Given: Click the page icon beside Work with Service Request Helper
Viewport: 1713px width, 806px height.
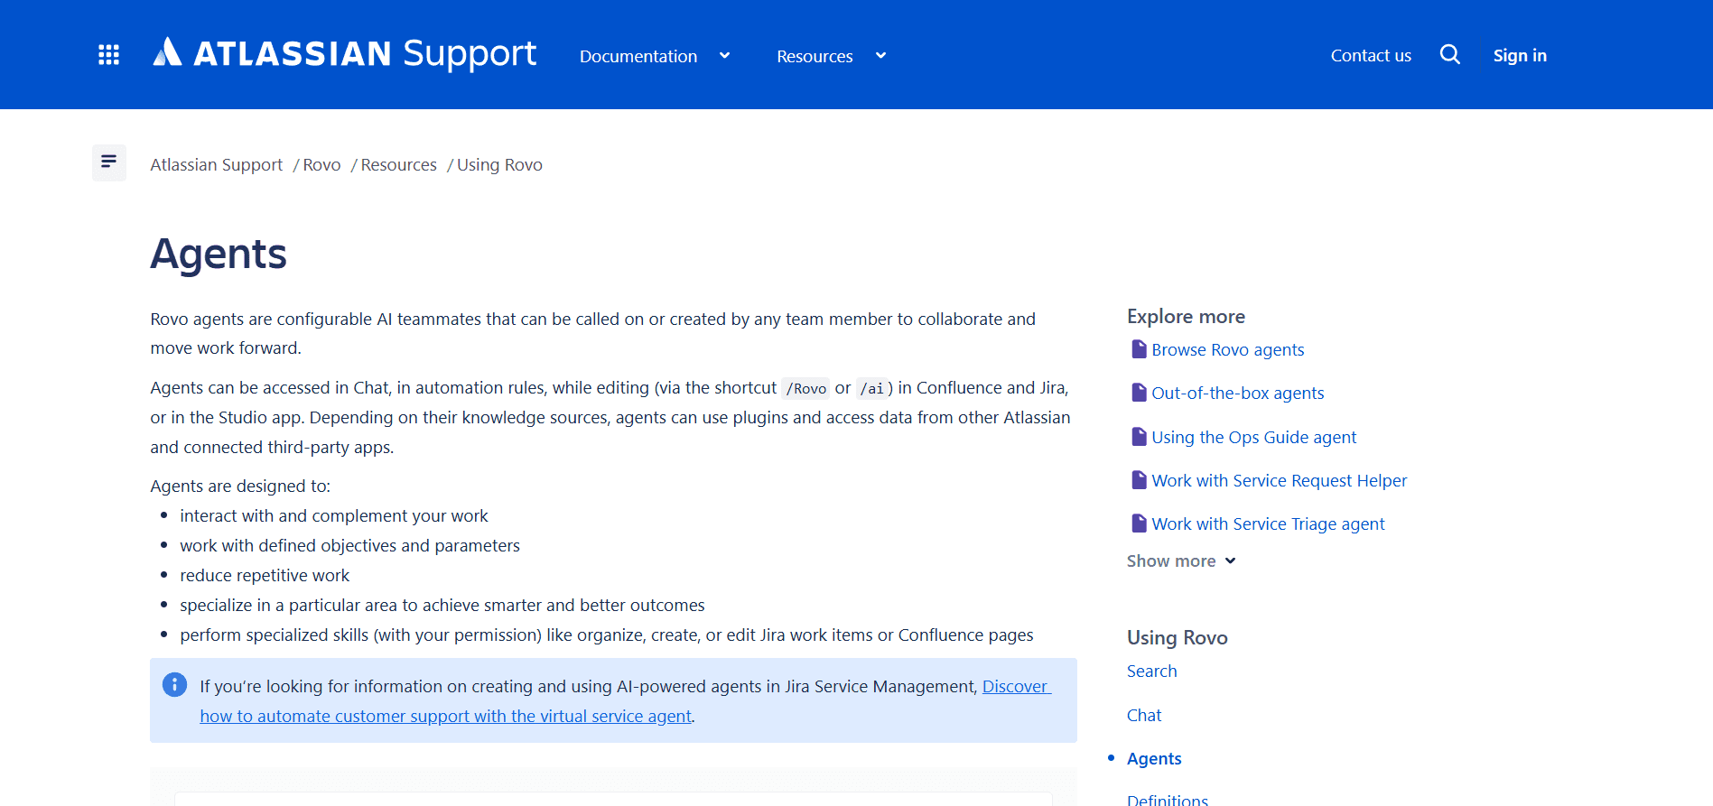Looking at the screenshot, I should (1139, 480).
